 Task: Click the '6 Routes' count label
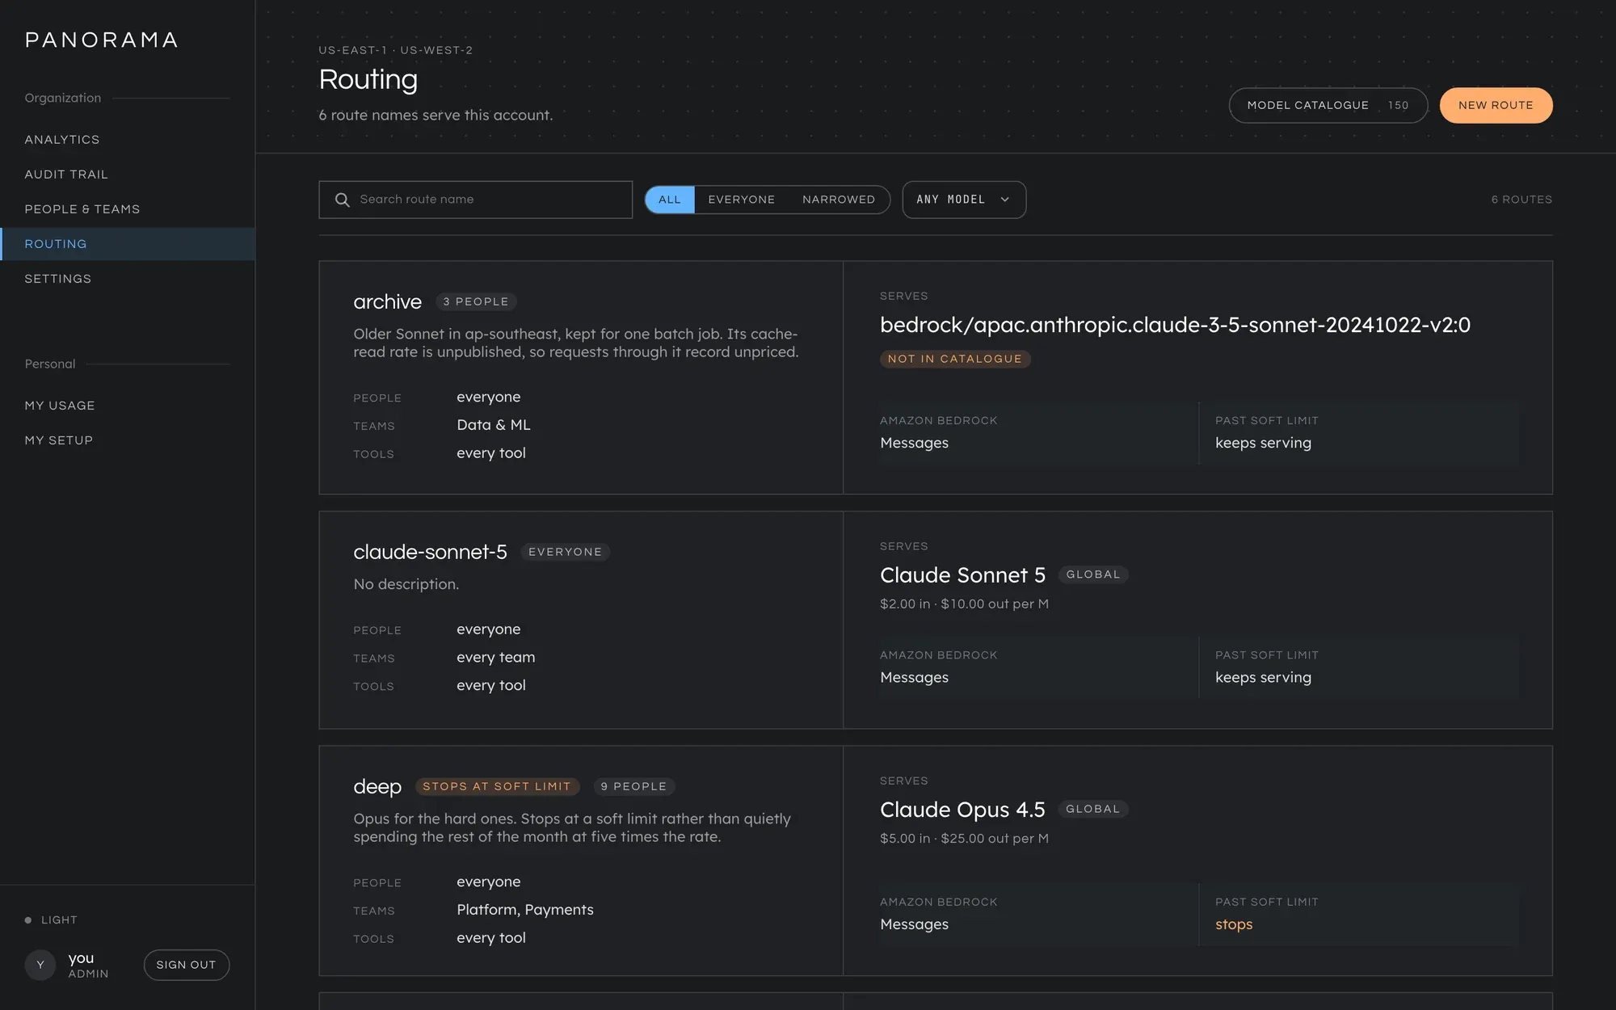(x=1521, y=200)
